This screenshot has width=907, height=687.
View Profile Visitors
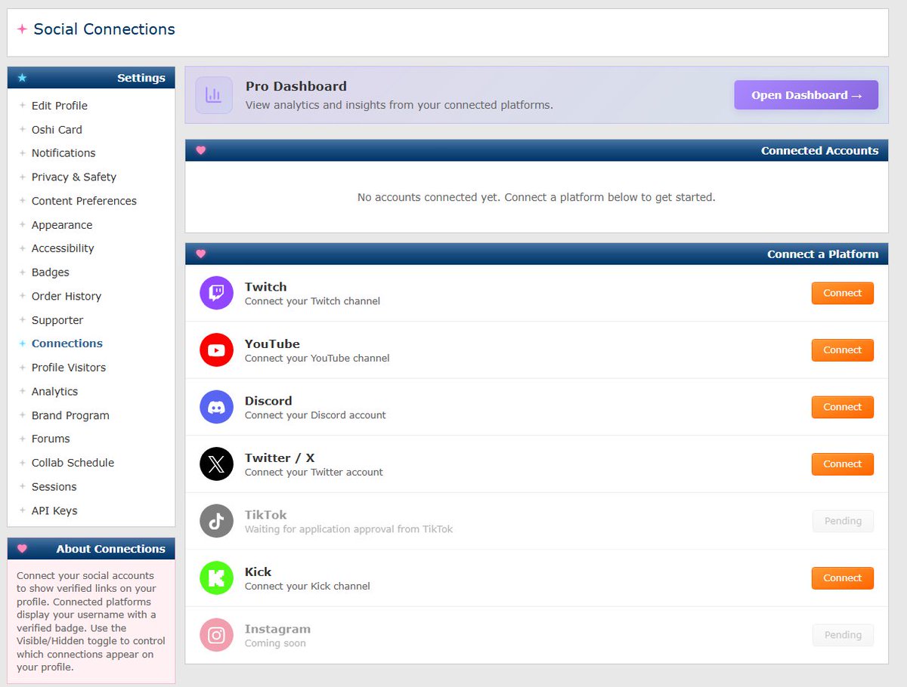(x=69, y=368)
